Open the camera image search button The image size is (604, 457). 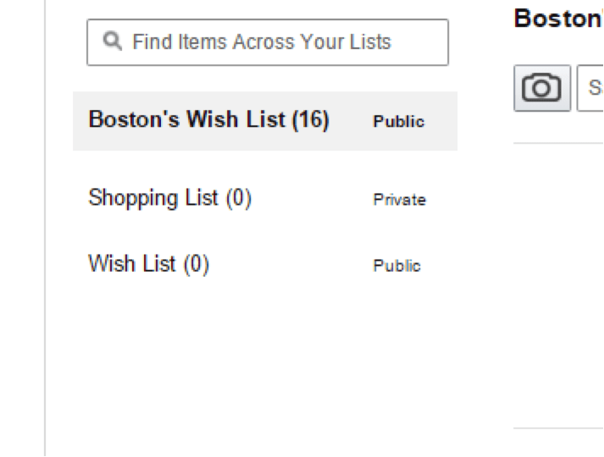coord(542,88)
